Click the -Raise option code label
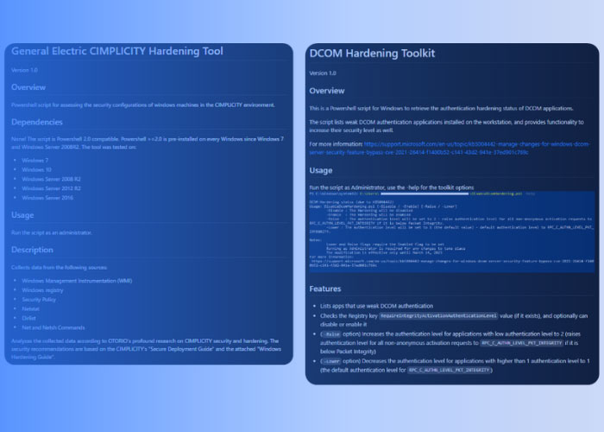The image size is (604, 432). coord(331,334)
